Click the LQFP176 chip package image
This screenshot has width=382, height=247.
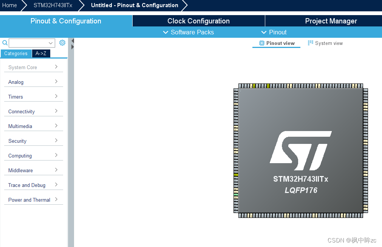click(300, 150)
